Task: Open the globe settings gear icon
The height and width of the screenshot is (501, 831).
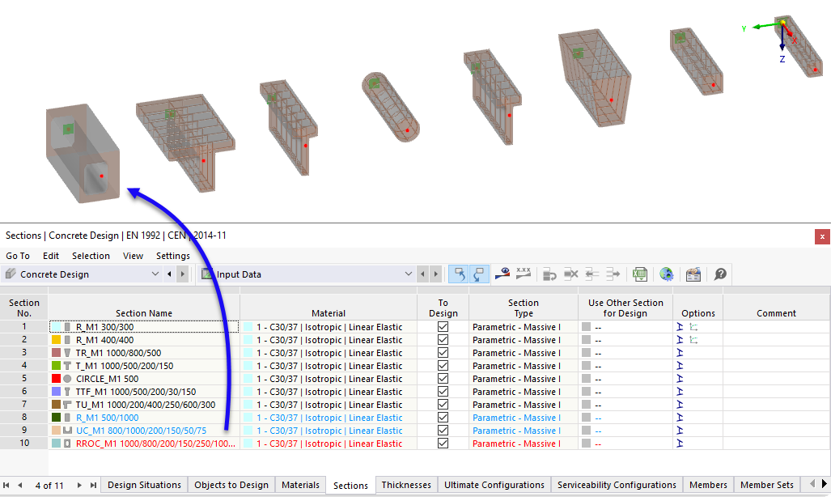Action: point(667,274)
